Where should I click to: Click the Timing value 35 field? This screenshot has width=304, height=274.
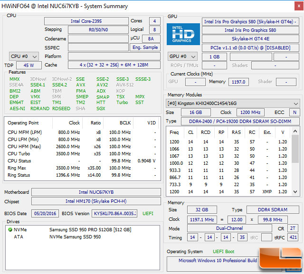[x=242, y=237]
